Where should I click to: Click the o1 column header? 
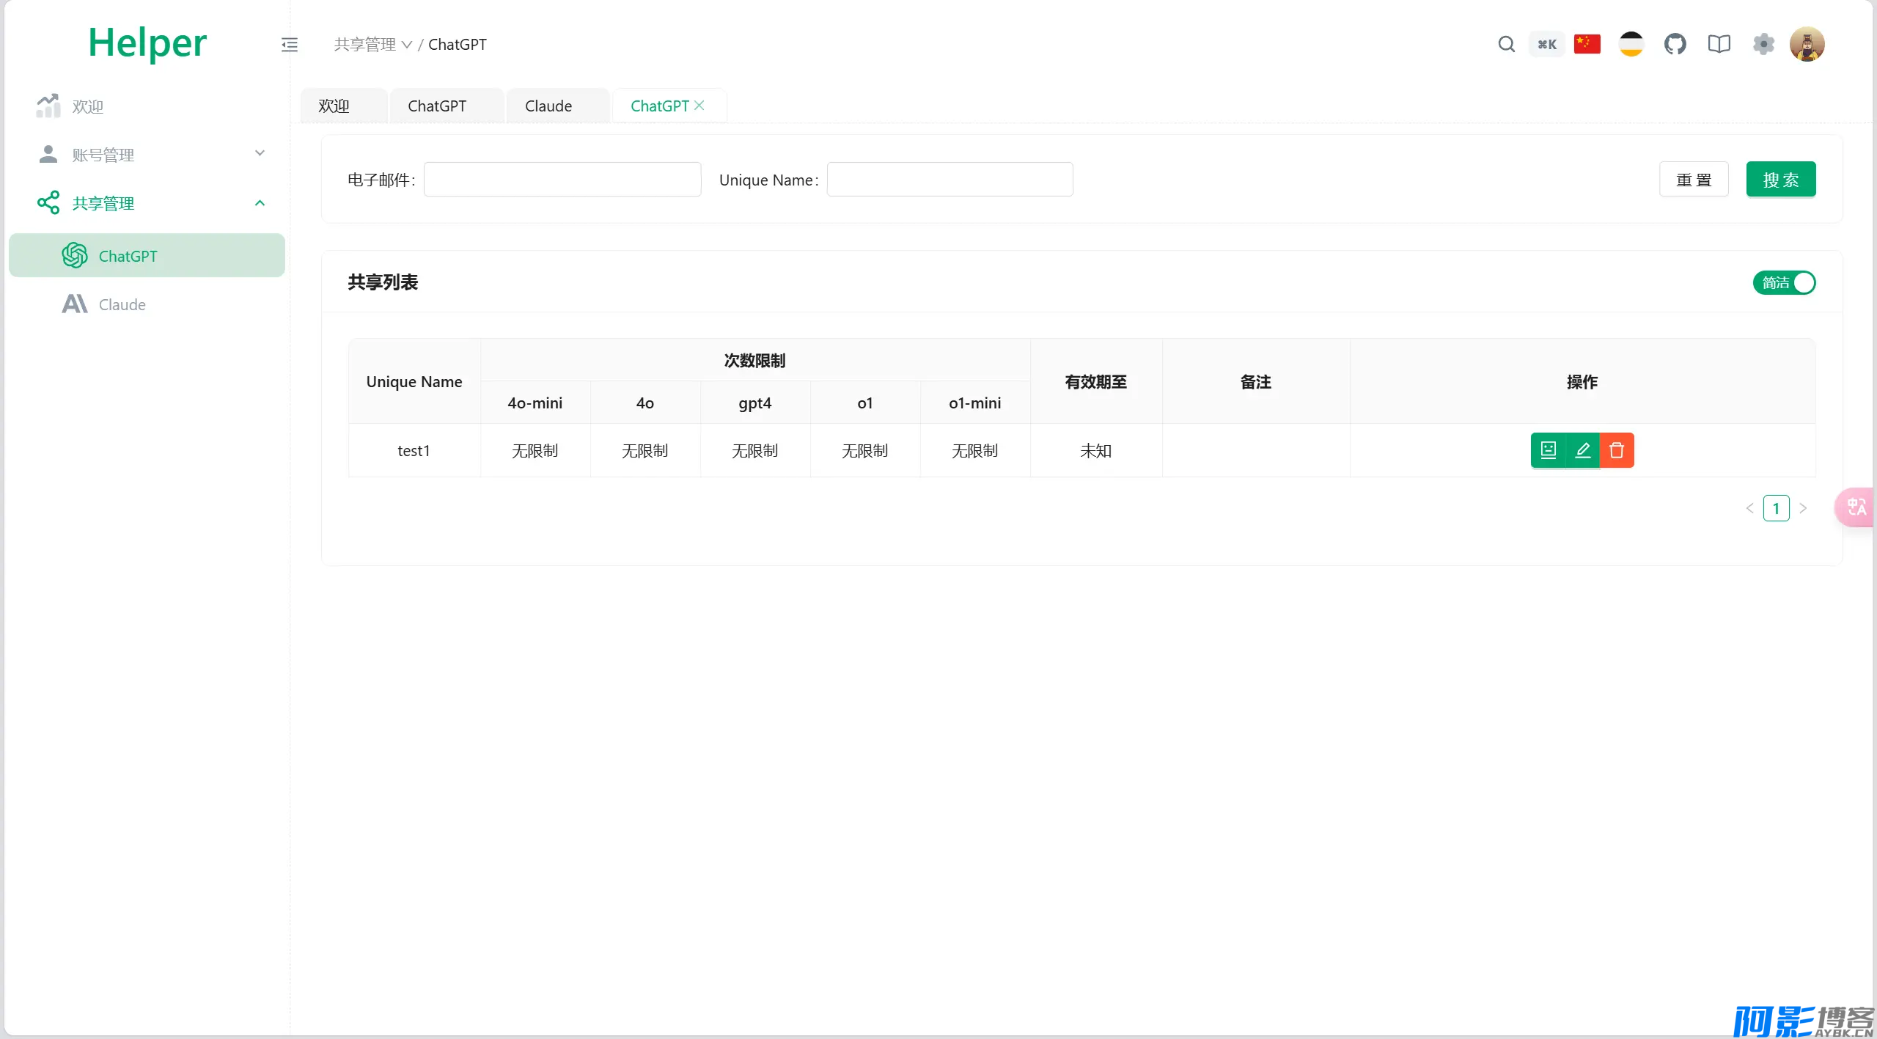click(x=865, y=403)
